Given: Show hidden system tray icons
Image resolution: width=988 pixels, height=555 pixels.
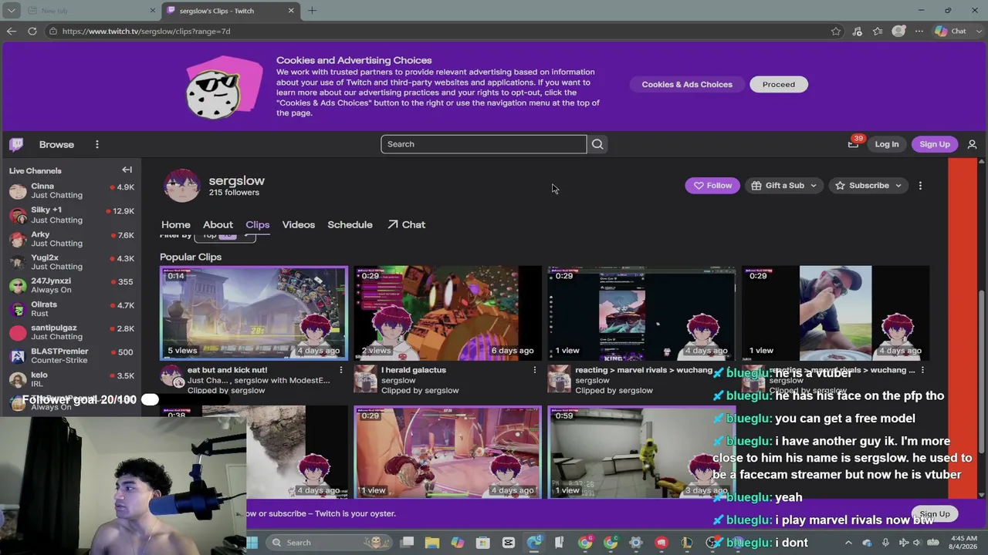Looking at the screenshot, I should click(x=848, y=543).
